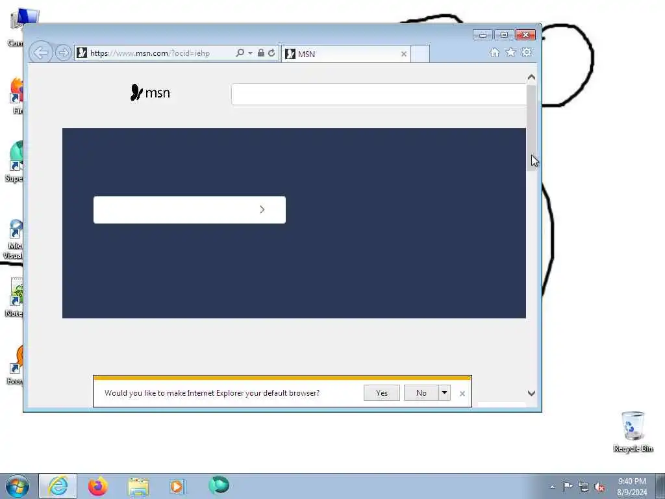
Task: Expand the dropdown arrow beside No
Action: coord(444,393)
